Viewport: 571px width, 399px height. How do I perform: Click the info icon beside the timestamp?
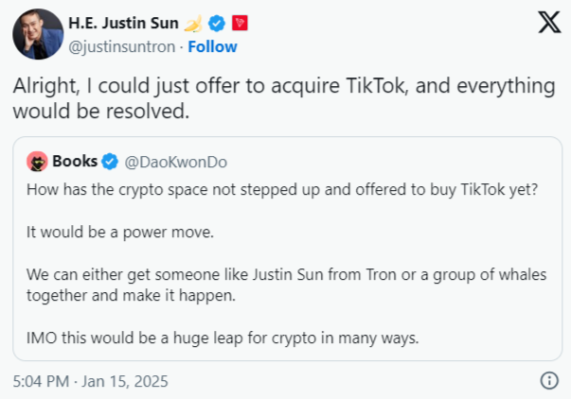click(x=548, y=381)
